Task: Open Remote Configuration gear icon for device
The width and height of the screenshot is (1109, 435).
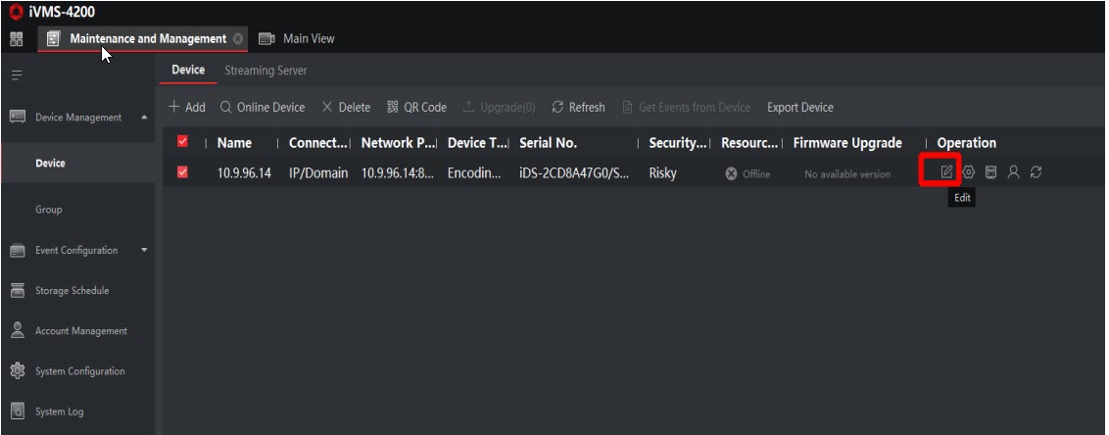Action: (x=969, y=173)
